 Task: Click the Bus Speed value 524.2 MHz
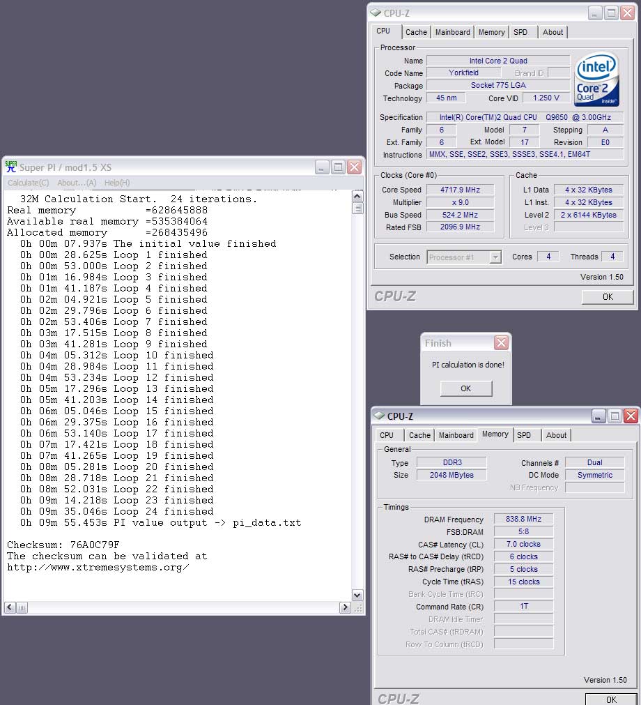pos(460,215)
